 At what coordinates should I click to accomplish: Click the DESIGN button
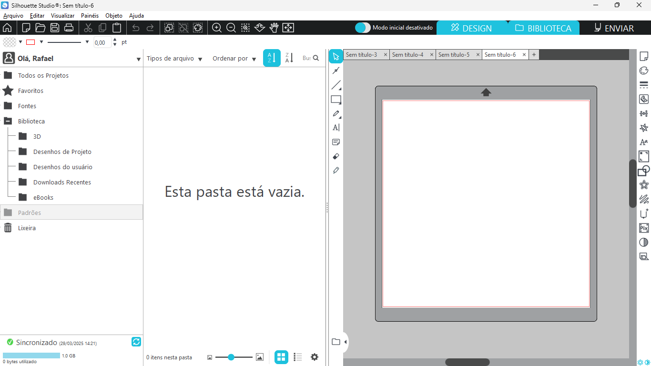click(x=471, y=28)
